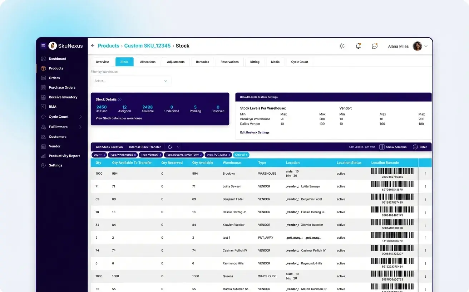The height and width of the screenshot is (292, 469).
Task: Open the Cycle Count sidebar menu item
Action: click(x=59, y=117)
